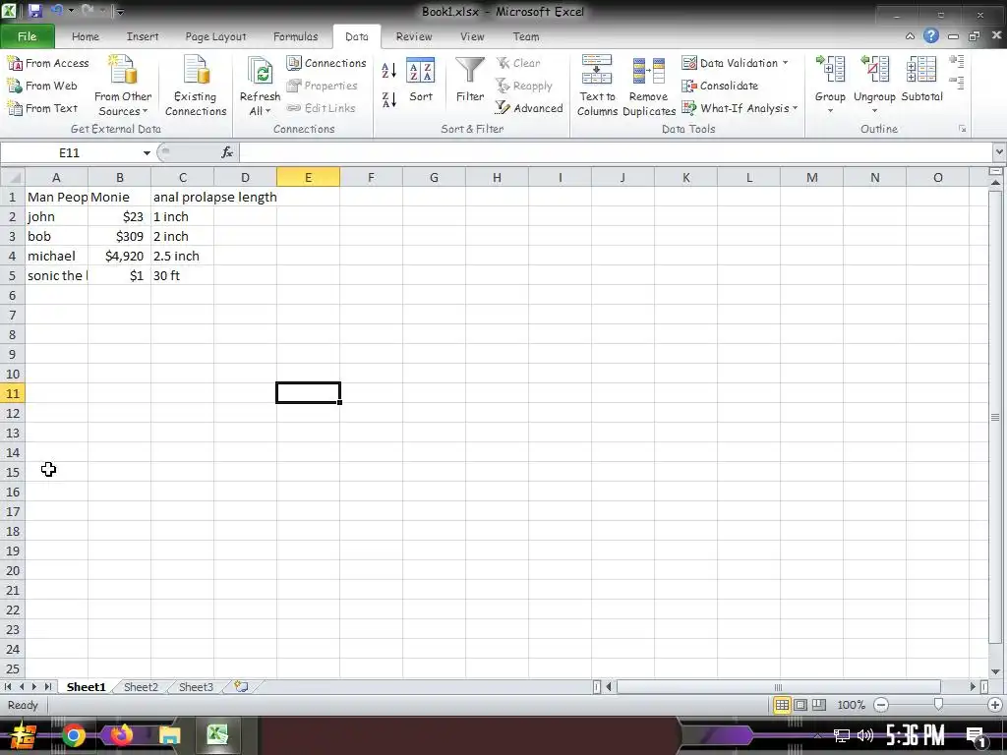Import data From Web
The image size is (1007, 755).
[x=41, y=86]
